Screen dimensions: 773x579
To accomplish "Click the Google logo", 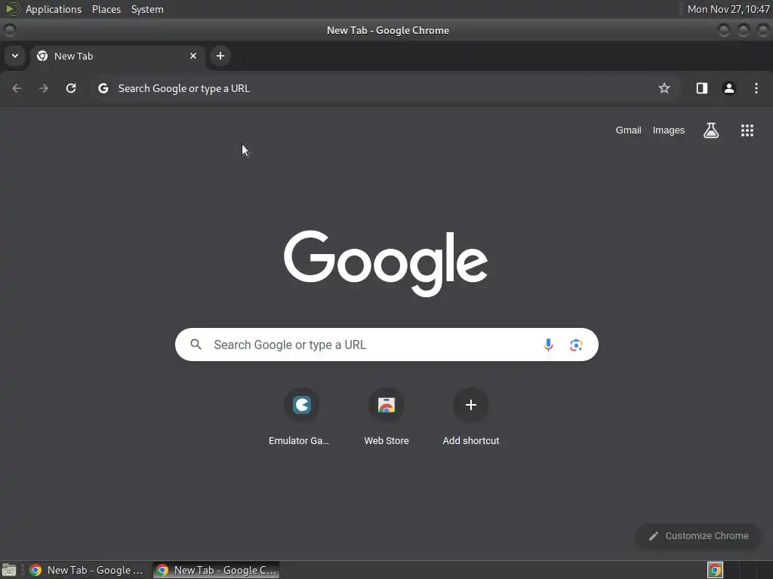I will pos(386,263).
